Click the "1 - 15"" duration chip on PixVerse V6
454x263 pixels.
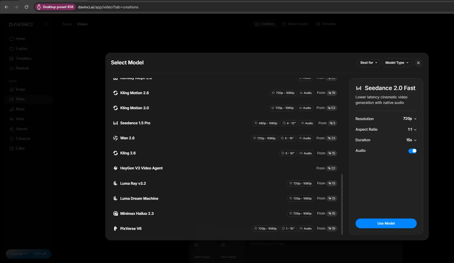click(x=288, y=228)
